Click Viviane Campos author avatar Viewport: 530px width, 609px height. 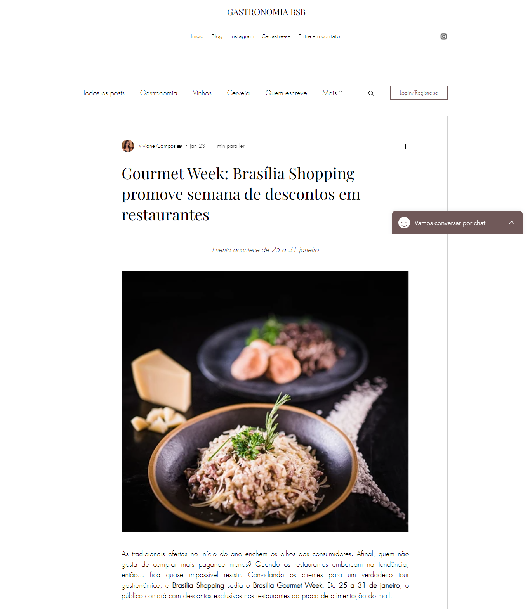click(128, 146)
